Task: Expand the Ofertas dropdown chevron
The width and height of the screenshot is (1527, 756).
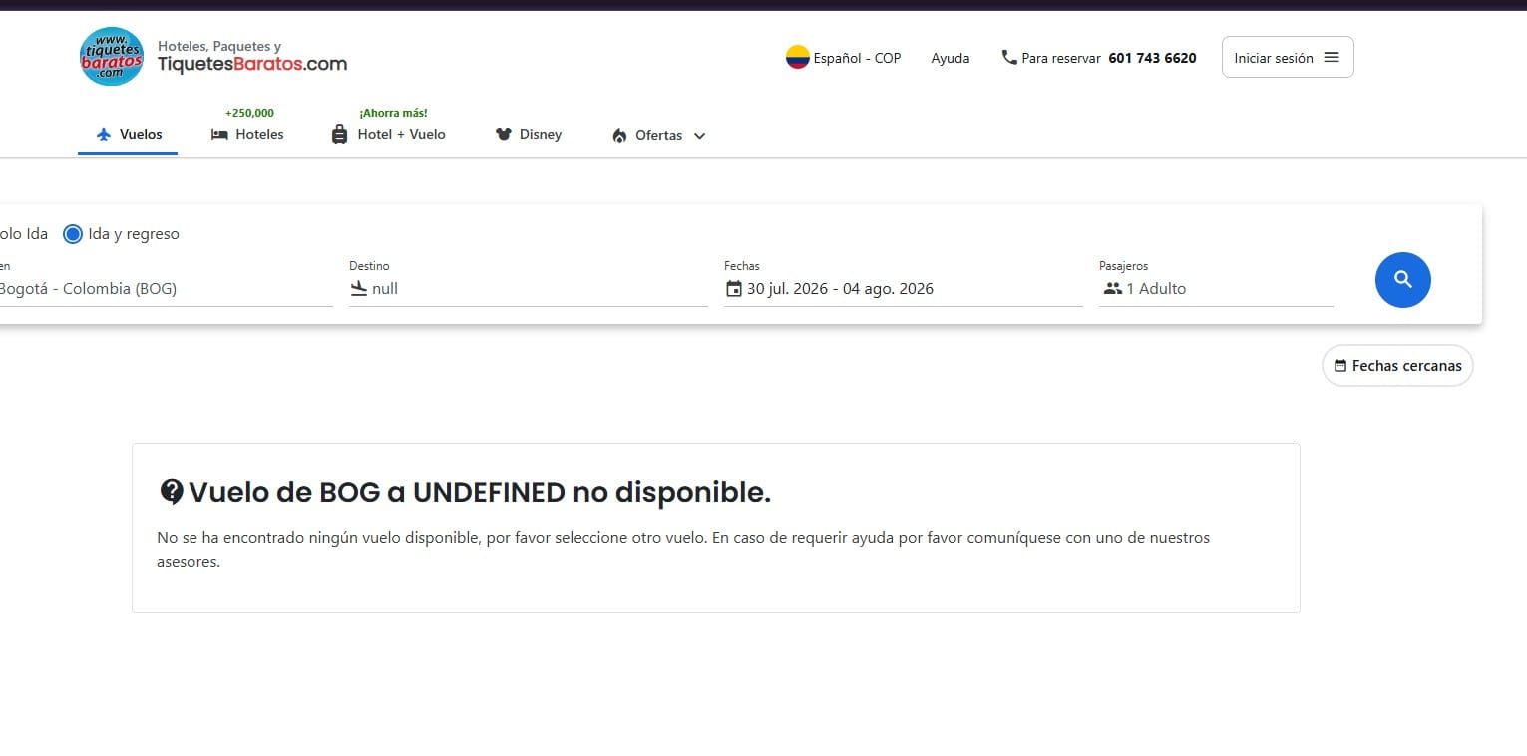Action: (x=699, y=136)
